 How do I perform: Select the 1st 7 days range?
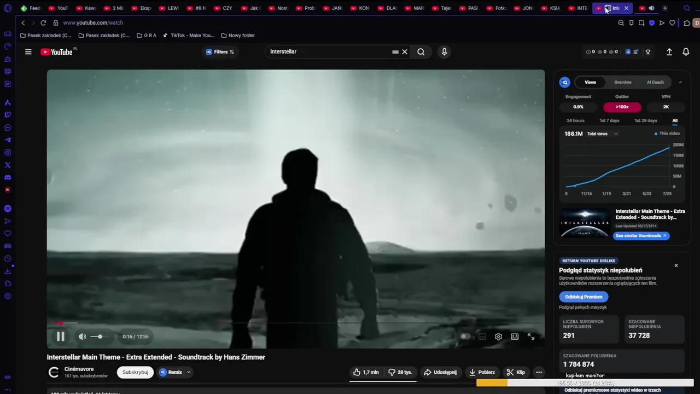(609, 120)
